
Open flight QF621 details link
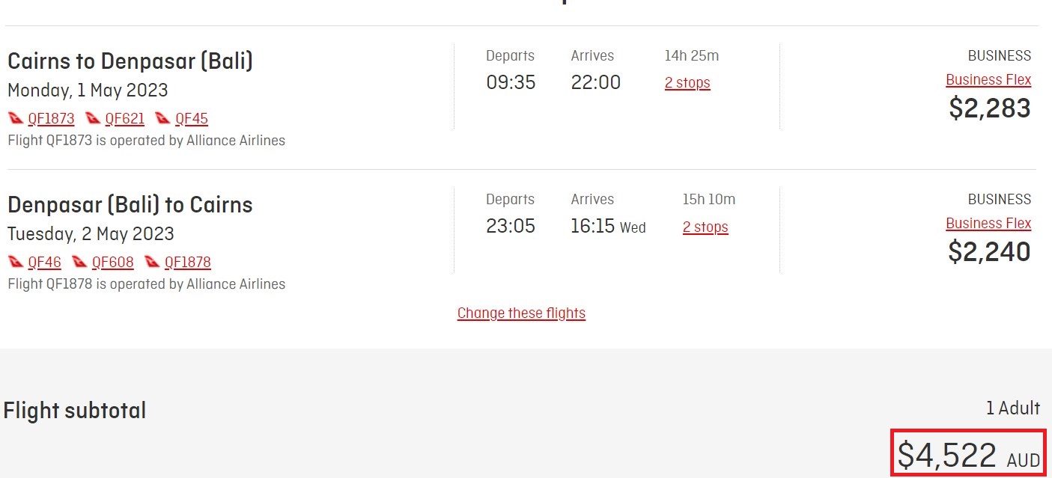125,118
